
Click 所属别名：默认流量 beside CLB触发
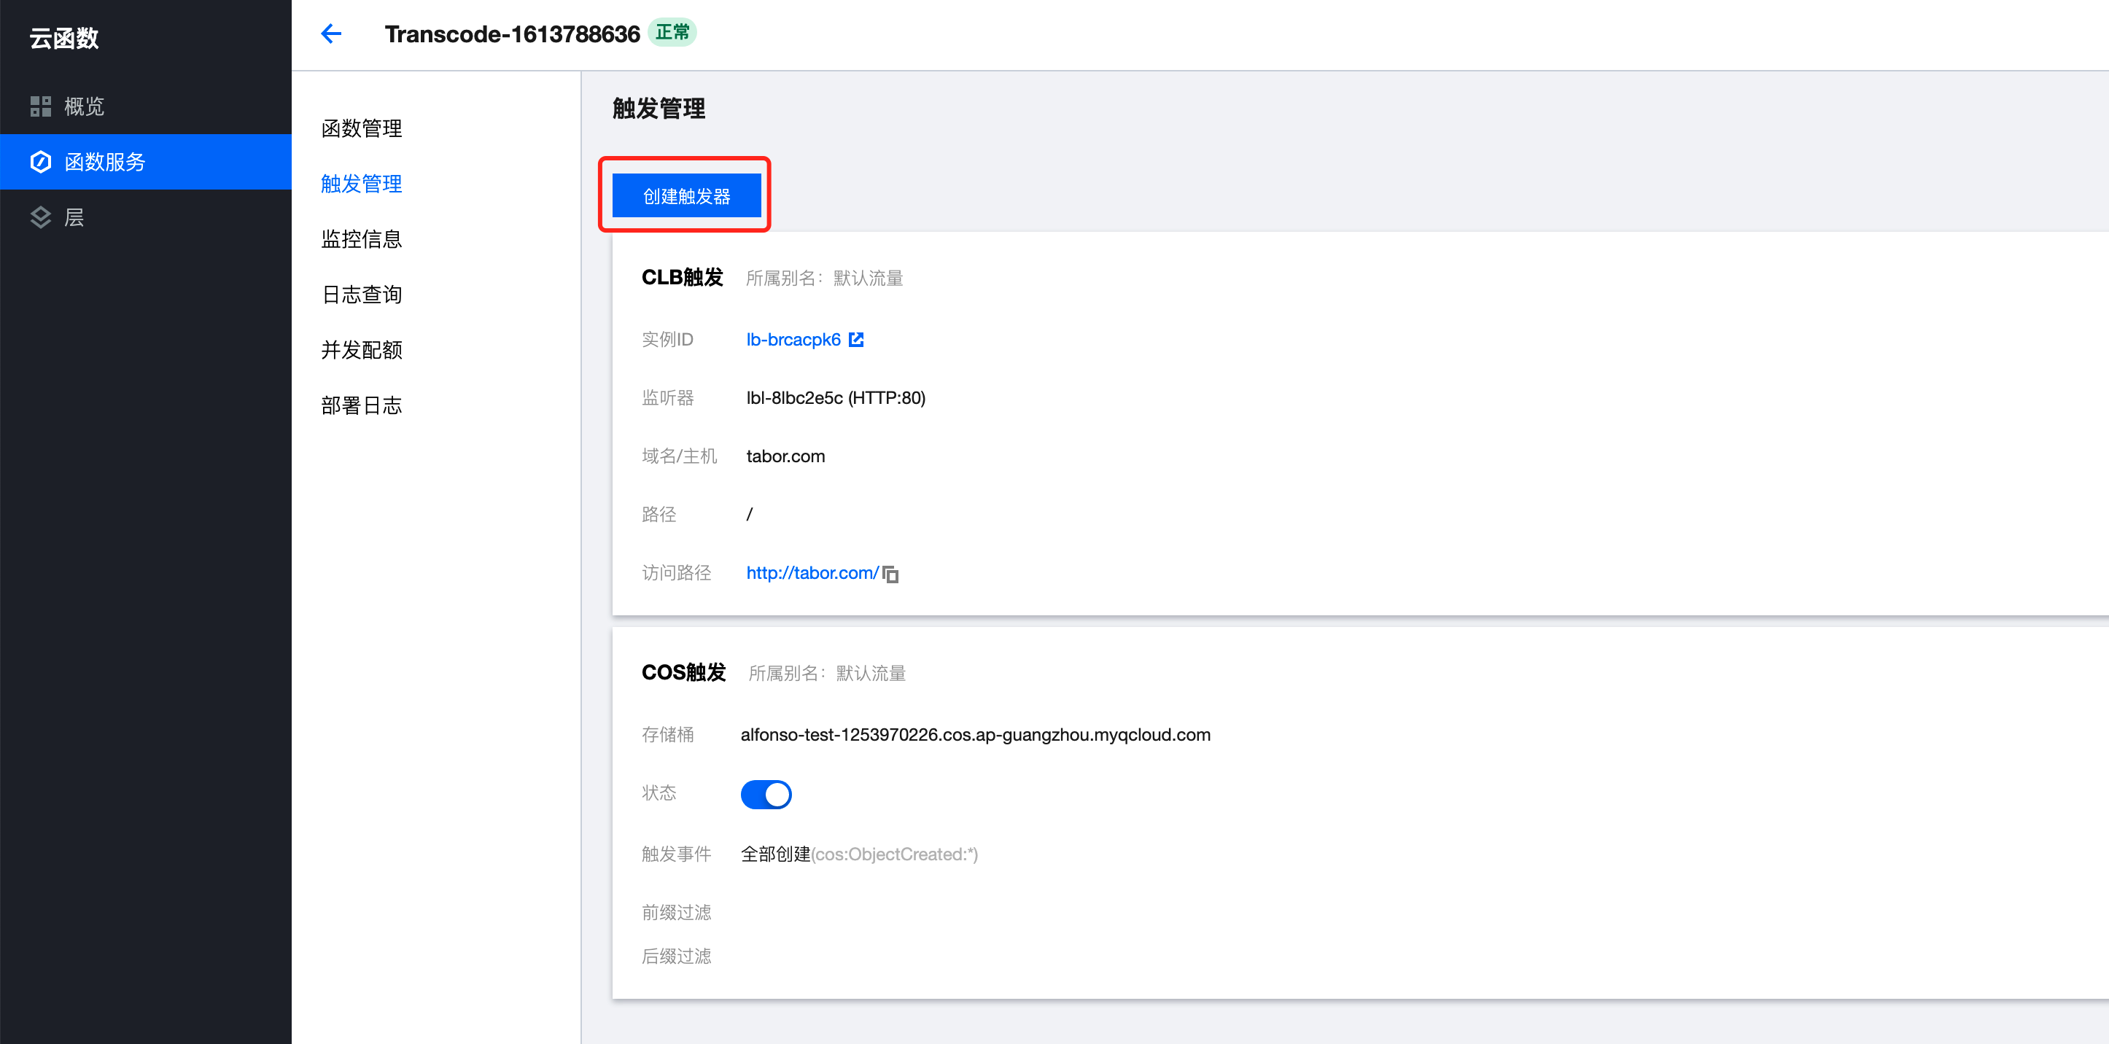[825, 279]
